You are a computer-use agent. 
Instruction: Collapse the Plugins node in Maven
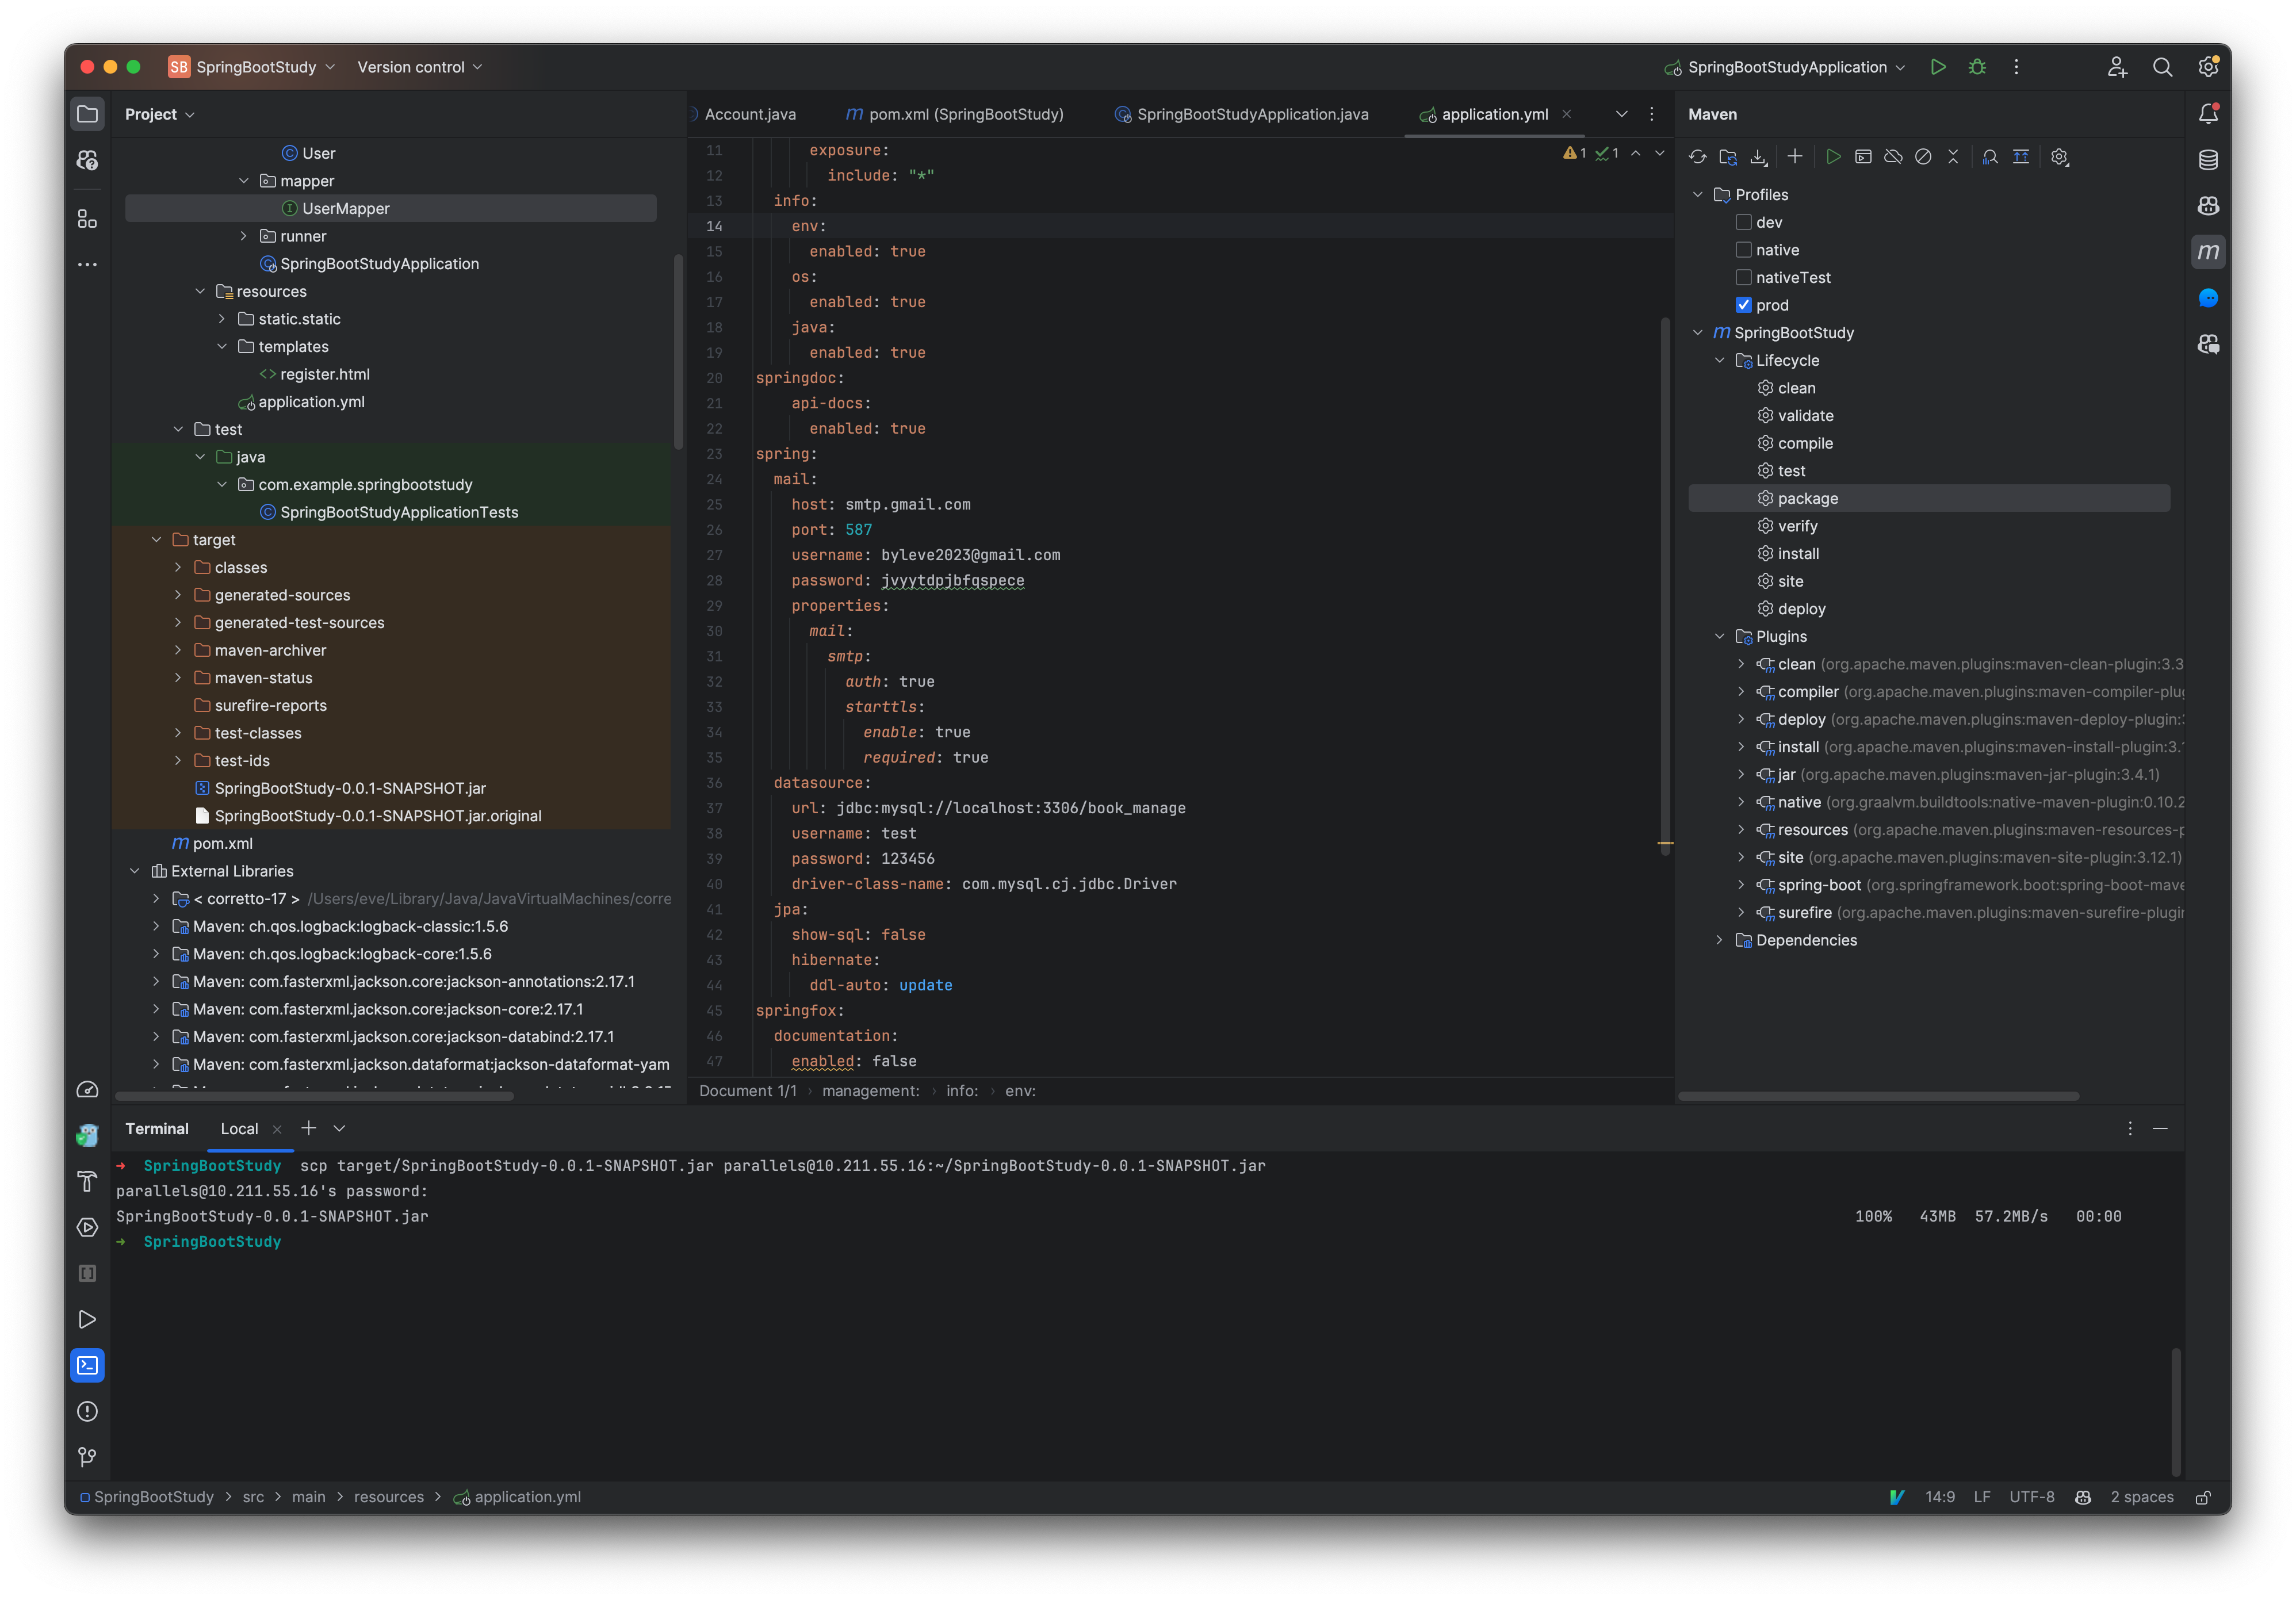point(1720,636)
